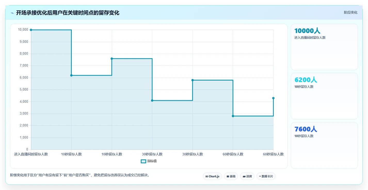Click the 4,000 y-axis label

[x=24, y=102]
